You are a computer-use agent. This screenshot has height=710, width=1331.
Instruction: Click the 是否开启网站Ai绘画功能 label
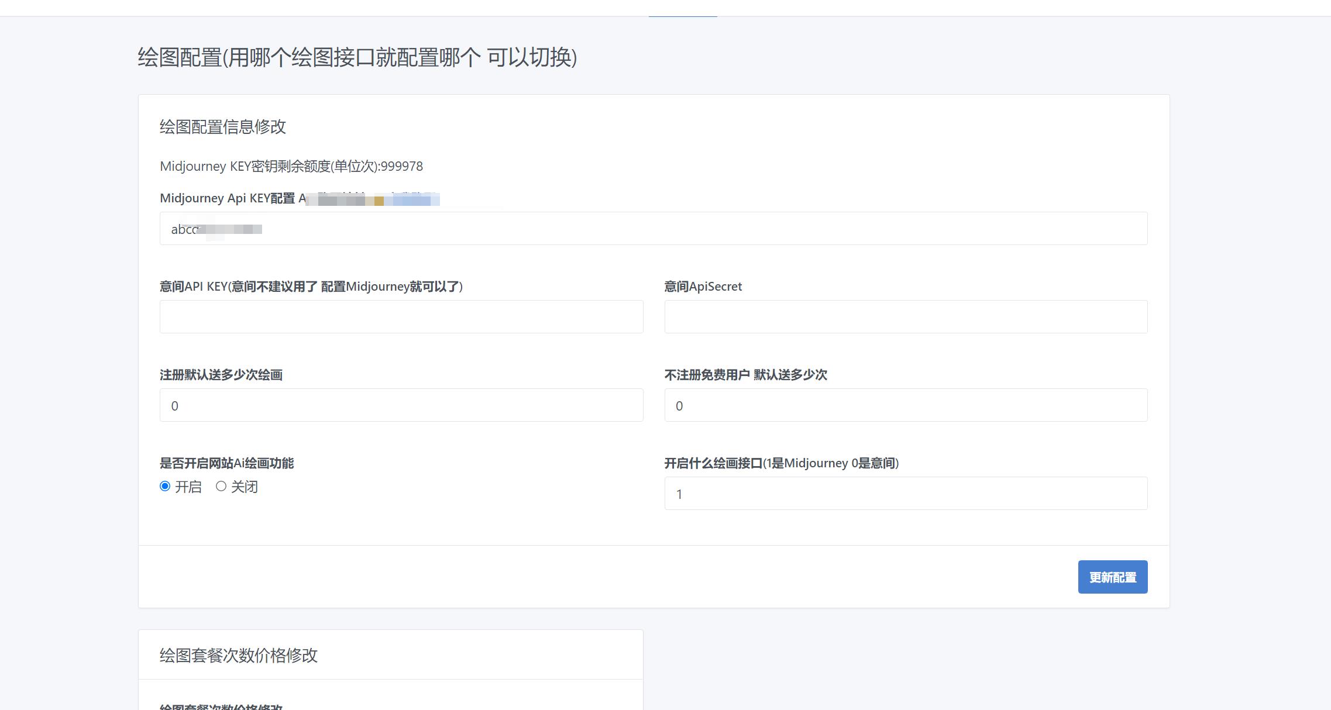(x=226, y=463)
